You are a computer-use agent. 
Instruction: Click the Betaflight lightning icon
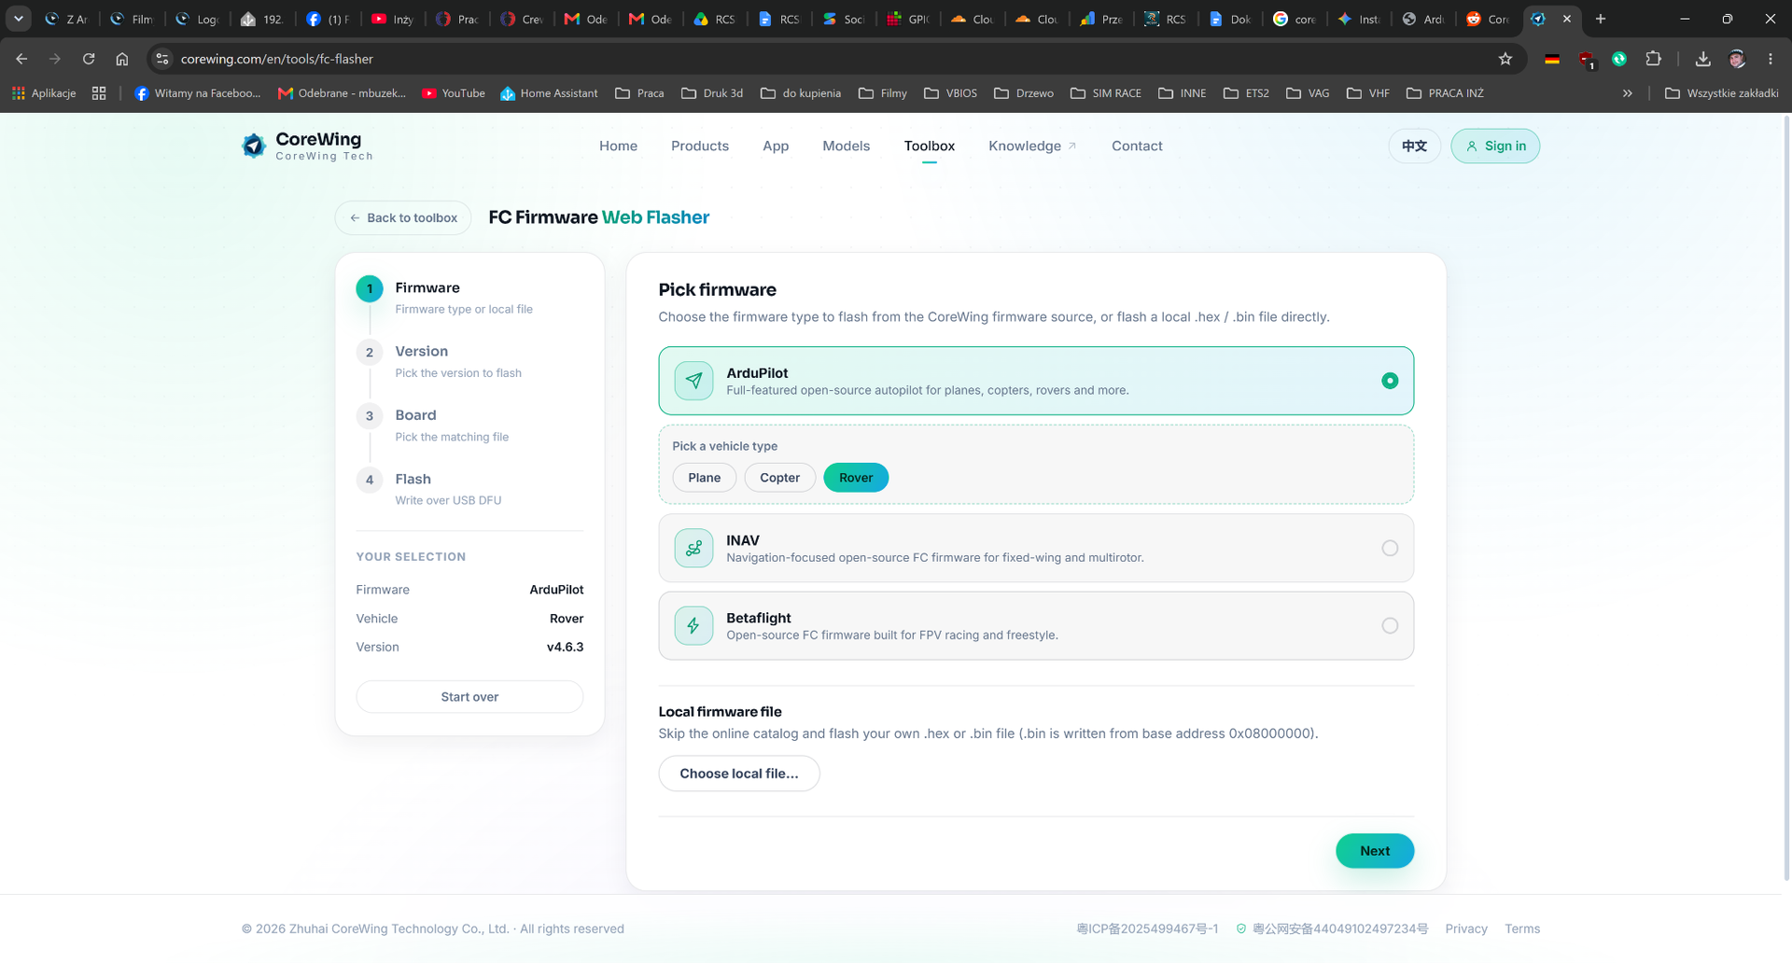tap(693, 626)
